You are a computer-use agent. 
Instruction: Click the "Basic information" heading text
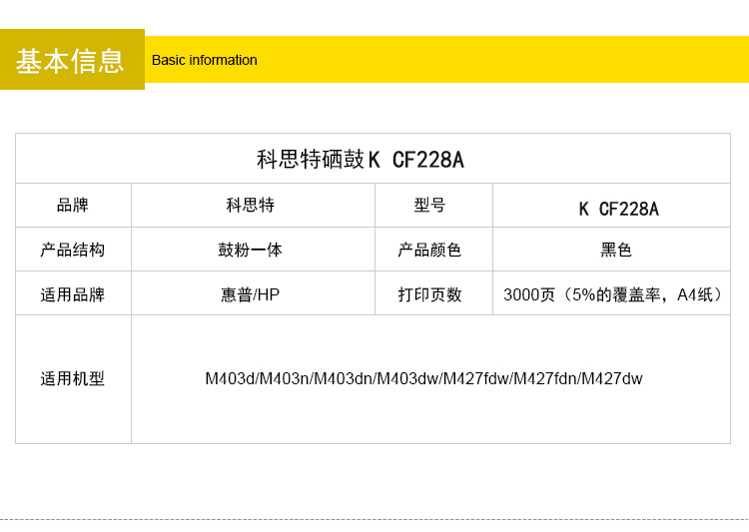point(204,60)
